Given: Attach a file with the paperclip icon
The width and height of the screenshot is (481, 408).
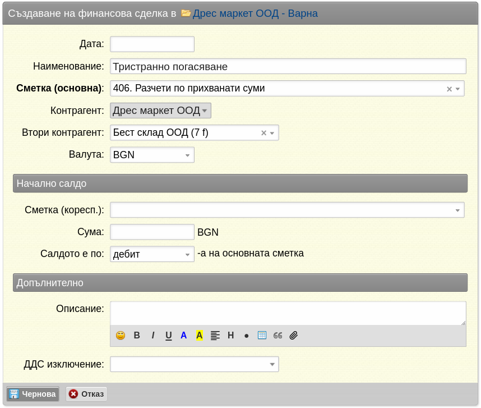Looking at the screenshot, I should click(x=294, y=335).
